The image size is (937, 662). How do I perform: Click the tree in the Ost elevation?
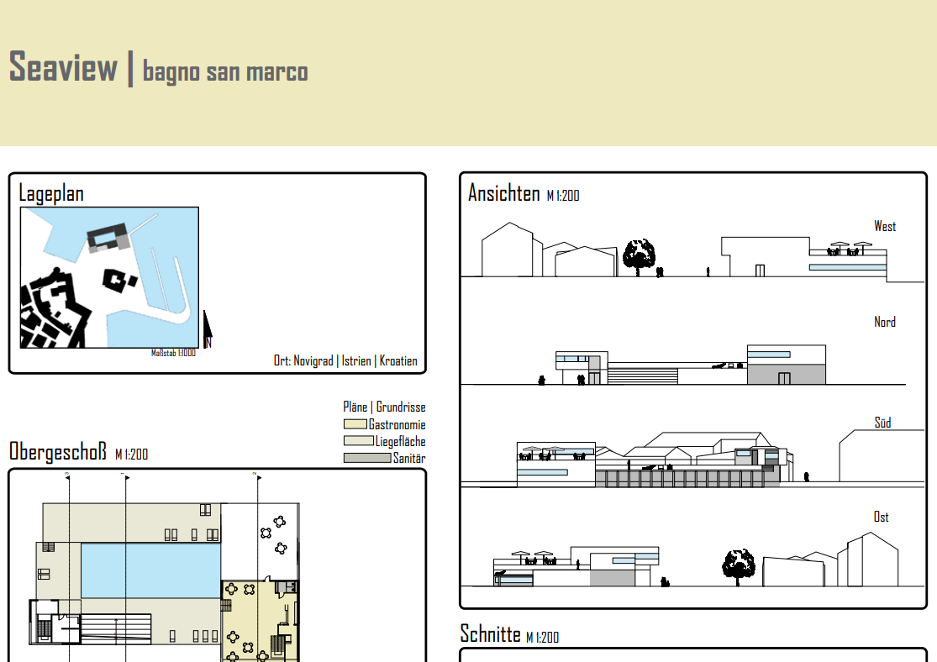[x=739, y=565]
